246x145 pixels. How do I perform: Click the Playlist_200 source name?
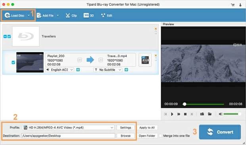tap(56, 56)
